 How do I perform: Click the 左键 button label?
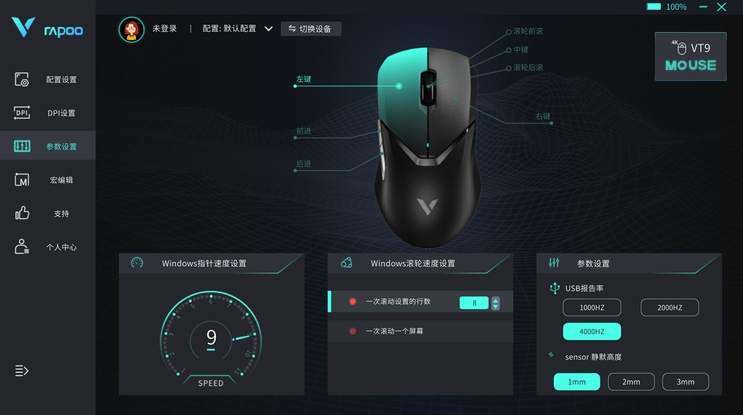coord(303,79)
